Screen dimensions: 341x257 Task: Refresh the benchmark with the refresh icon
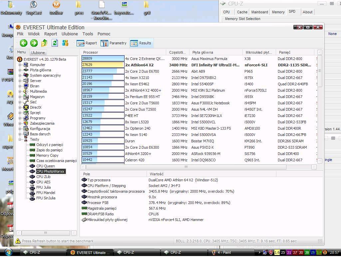(x=55, y=43)
